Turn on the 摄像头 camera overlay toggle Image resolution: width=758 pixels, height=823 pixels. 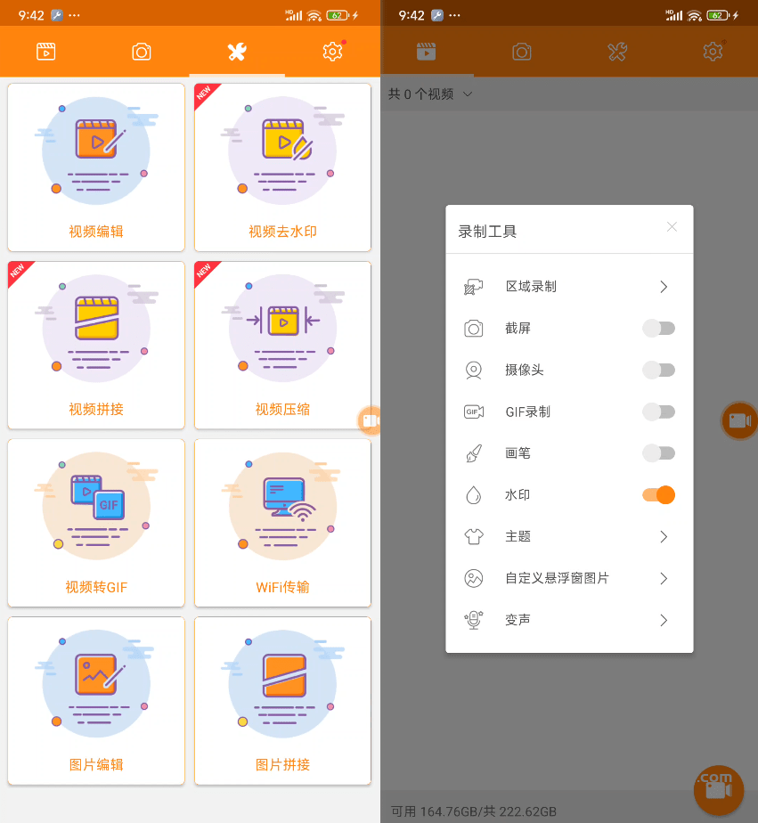pyautogui.click(x=658, y=370)
